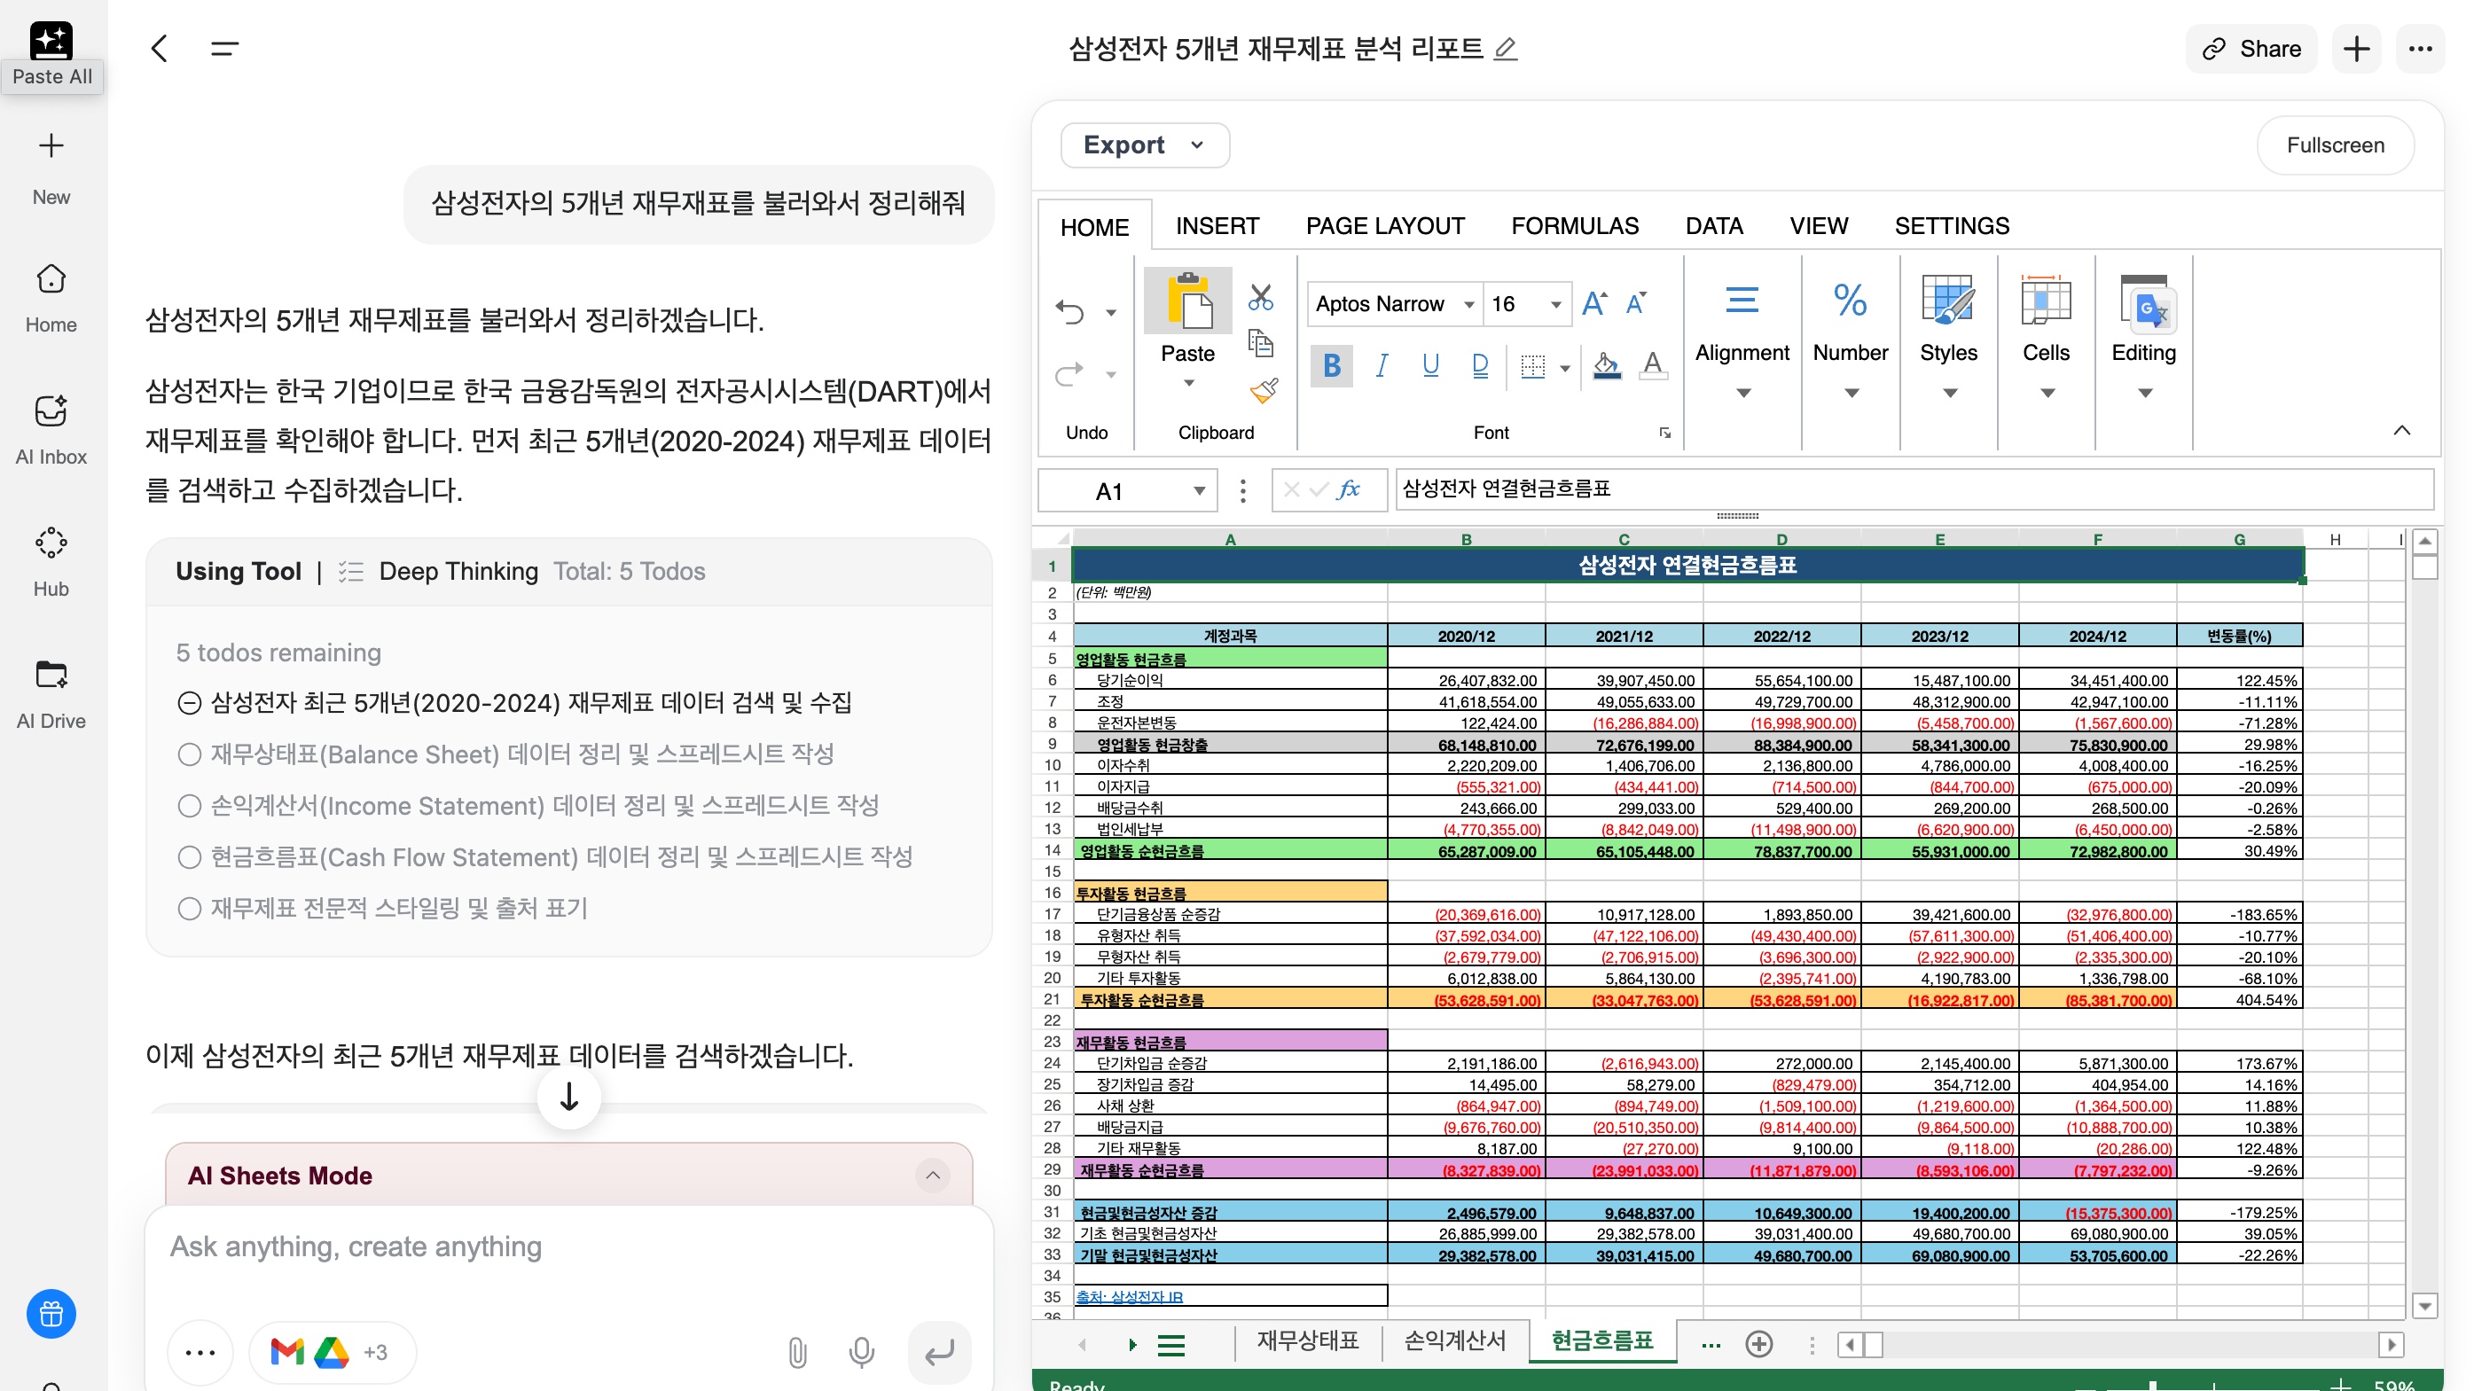Switch to the 손익계산서 sheet tab
This screenshot has width=2474, height=1391.
point(1454,1340)
